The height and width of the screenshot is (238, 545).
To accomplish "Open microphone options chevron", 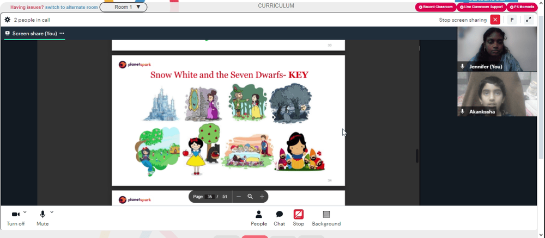I will click(52, 212).
